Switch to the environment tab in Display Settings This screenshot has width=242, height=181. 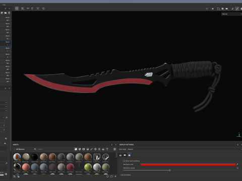pos(120,155)
